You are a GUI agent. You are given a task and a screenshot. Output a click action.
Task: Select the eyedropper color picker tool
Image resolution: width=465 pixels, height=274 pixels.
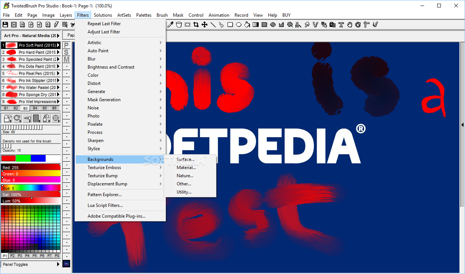pyautogui.click(x=170, y=24)
